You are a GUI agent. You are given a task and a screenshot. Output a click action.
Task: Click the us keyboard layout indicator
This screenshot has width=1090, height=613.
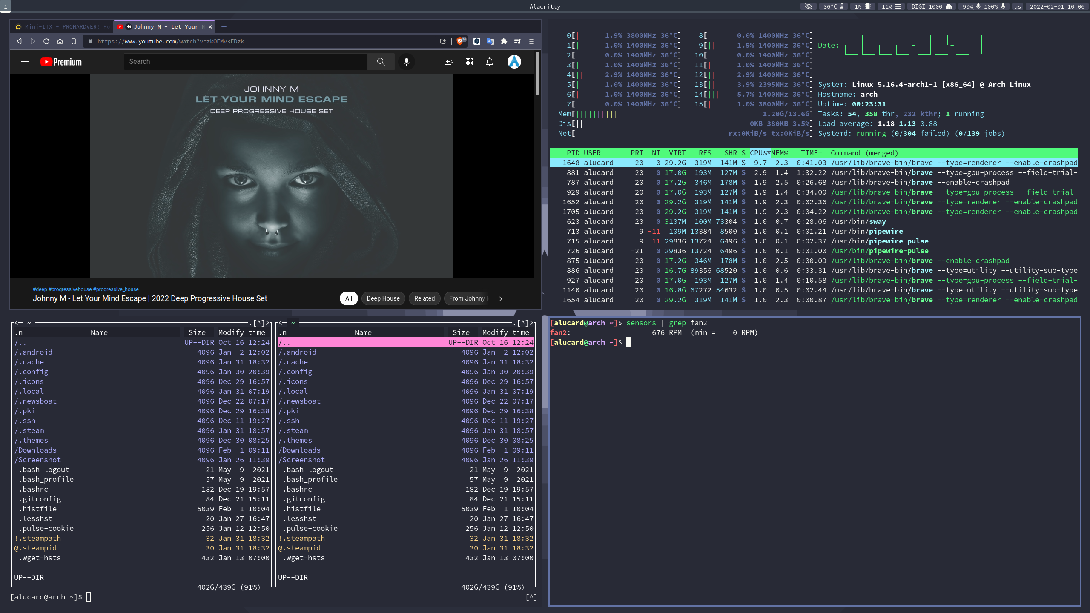pyautogui.click(x=1017, y=6)
